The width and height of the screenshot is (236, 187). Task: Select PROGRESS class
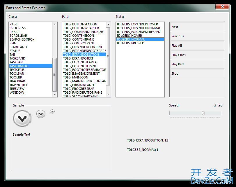click(31, 28)
